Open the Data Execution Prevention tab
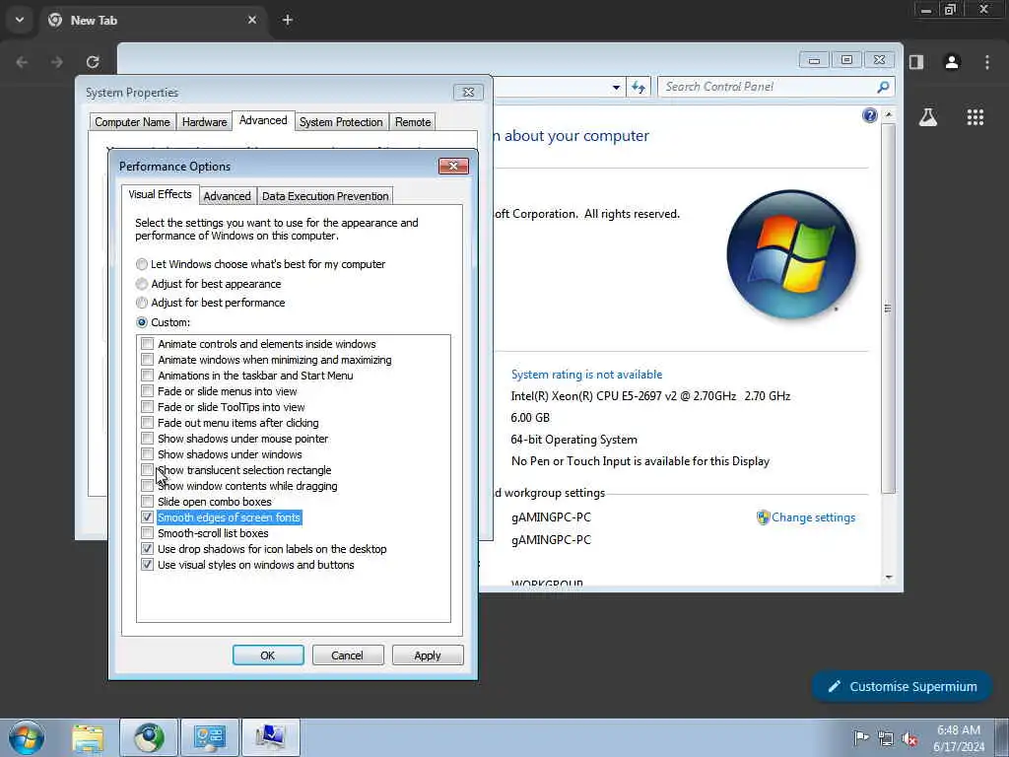This screenshot has height=757, width=1009. (x=325, y=196)
